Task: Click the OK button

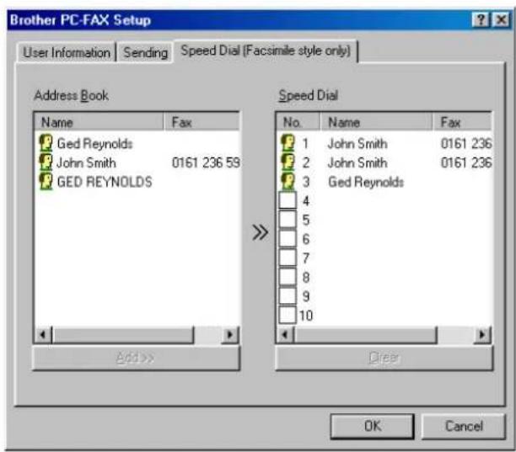Action: (x=372, y=427)
